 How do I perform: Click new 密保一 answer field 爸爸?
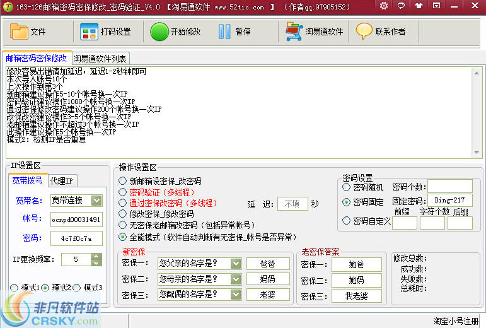[268, 264]
